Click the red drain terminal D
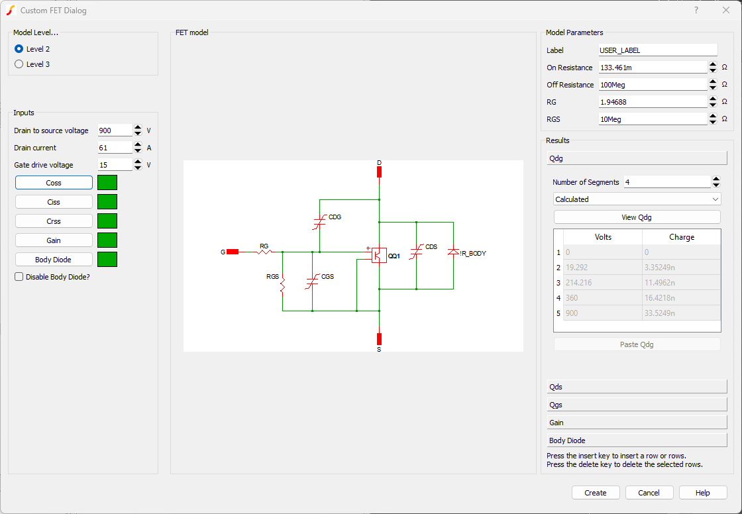742x514 pixels. 379,172
